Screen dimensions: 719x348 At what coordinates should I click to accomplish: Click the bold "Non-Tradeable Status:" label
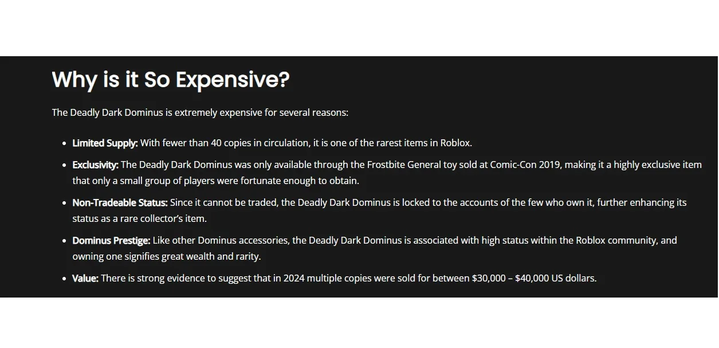click(120, 203)
